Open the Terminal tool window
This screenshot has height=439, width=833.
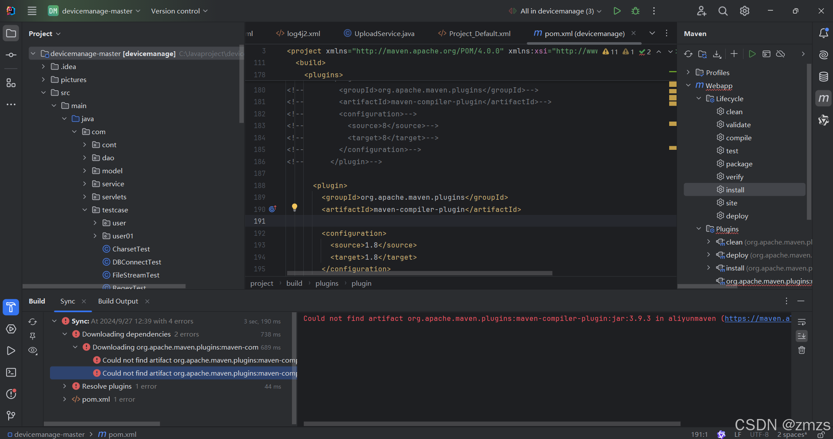[11, 372]
